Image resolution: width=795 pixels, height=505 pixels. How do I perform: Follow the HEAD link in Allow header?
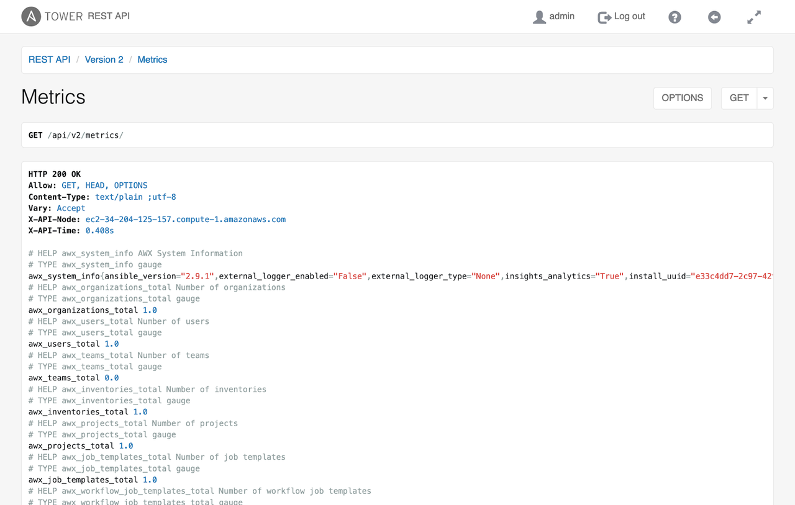pos(94,185)
